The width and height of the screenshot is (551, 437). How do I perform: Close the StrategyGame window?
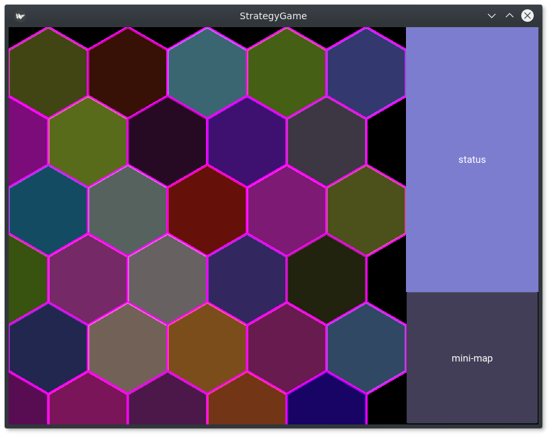[527, 16]
